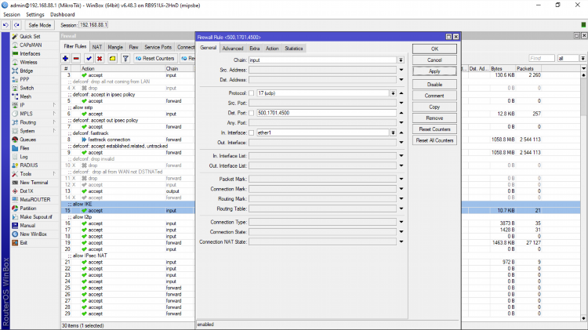Open the Chain dropdown
Screen dimensions: 588x330
pyautogui.click(x=401, y=60)
